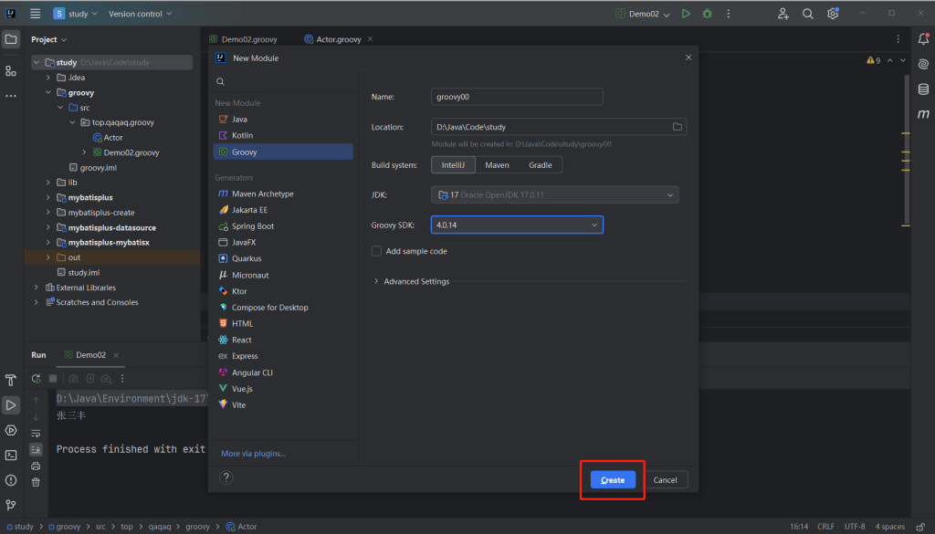Toggle scroll to end in console
Image resolution: width=935 pixels, height=534 pixels.
coord(36,449)
